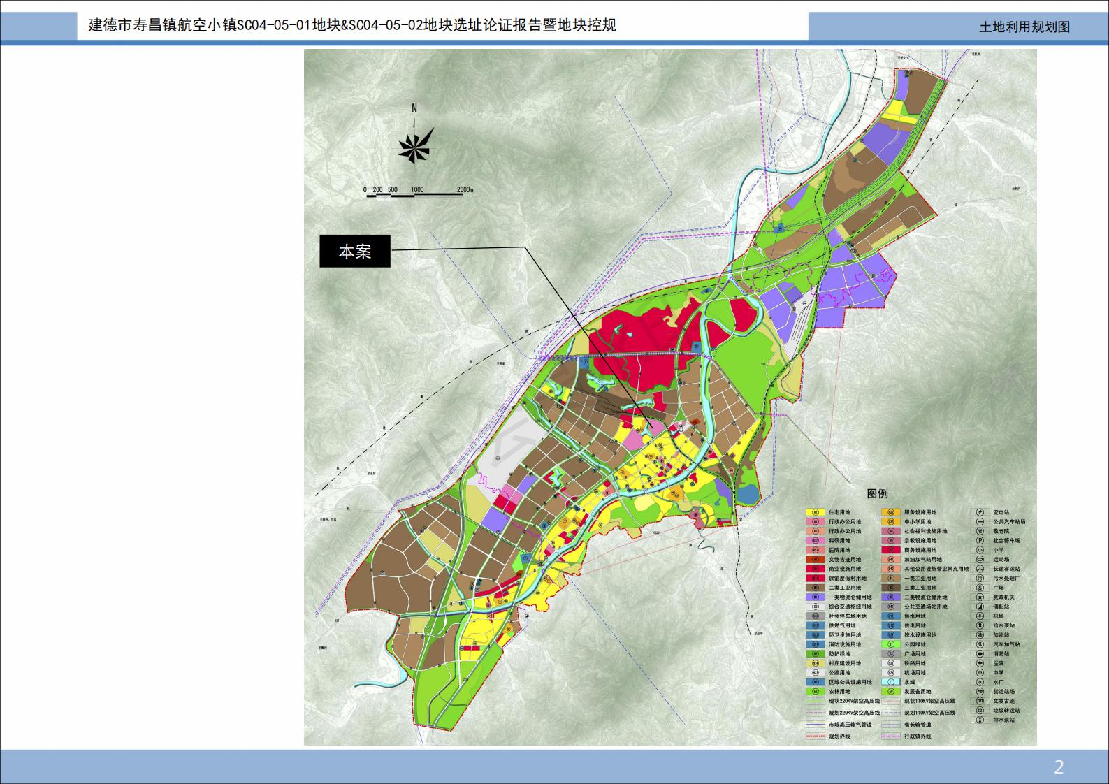Click the 省长输管道 legend label
This screenshot has height=784, width=1109.
(x=918, y=725)
